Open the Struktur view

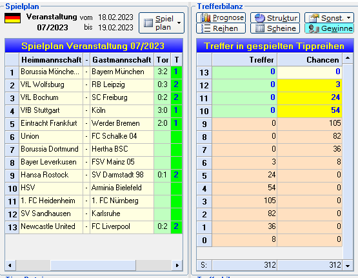point(275,17)
